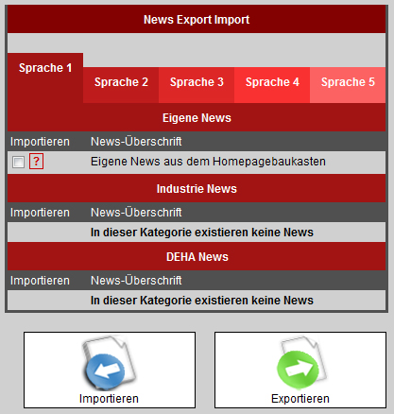Click News-Überschrift column header under DEHA News
This screenshot has width=394, height=414.
(136, 281)
